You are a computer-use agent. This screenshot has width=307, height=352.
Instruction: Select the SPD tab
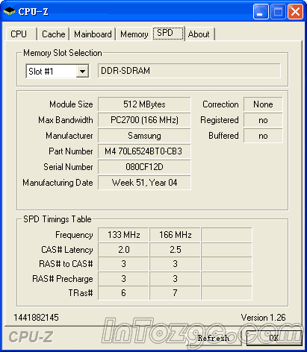pos(168,33)
